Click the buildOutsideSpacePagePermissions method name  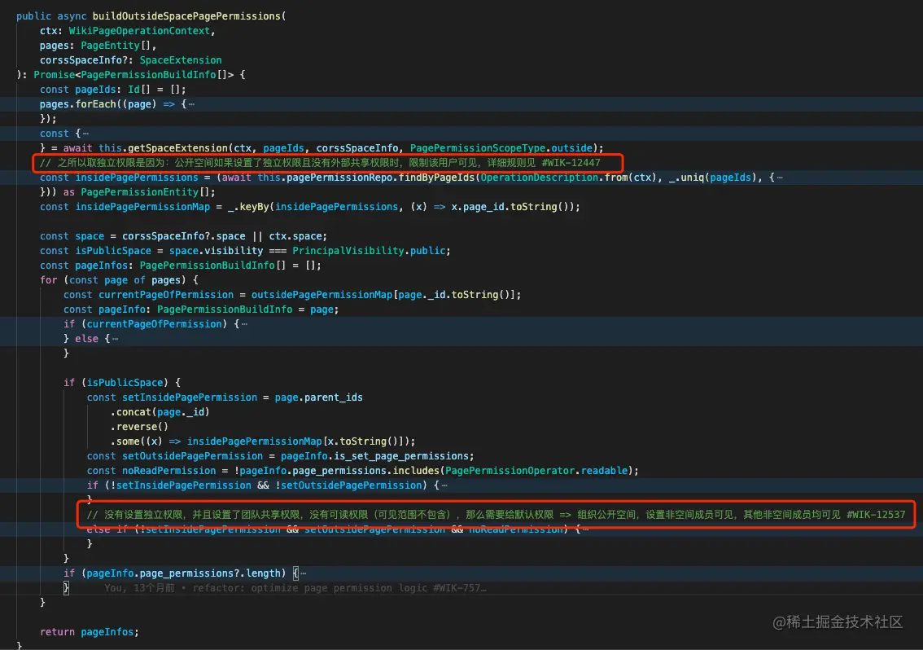[x=186, y=16]
